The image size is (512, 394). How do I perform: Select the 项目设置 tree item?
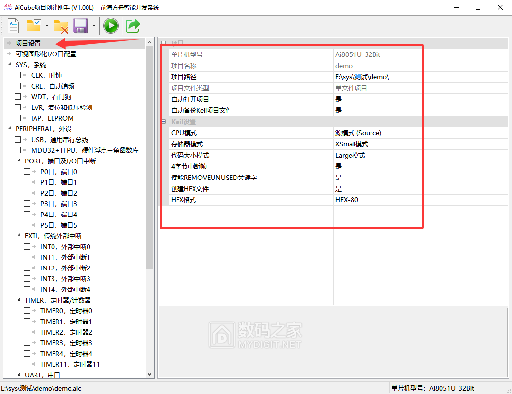[x=28, y=43]
